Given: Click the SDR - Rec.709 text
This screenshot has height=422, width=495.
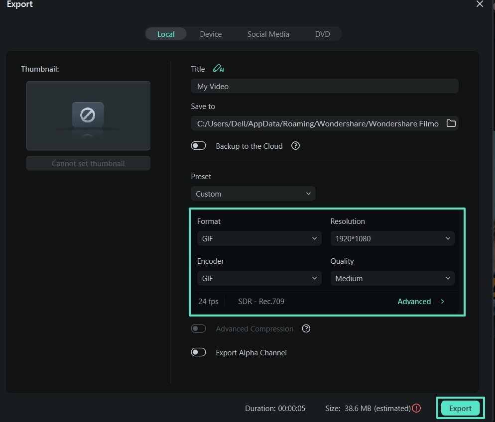Looking at the screenshot, I should click(x=261, y=302).
